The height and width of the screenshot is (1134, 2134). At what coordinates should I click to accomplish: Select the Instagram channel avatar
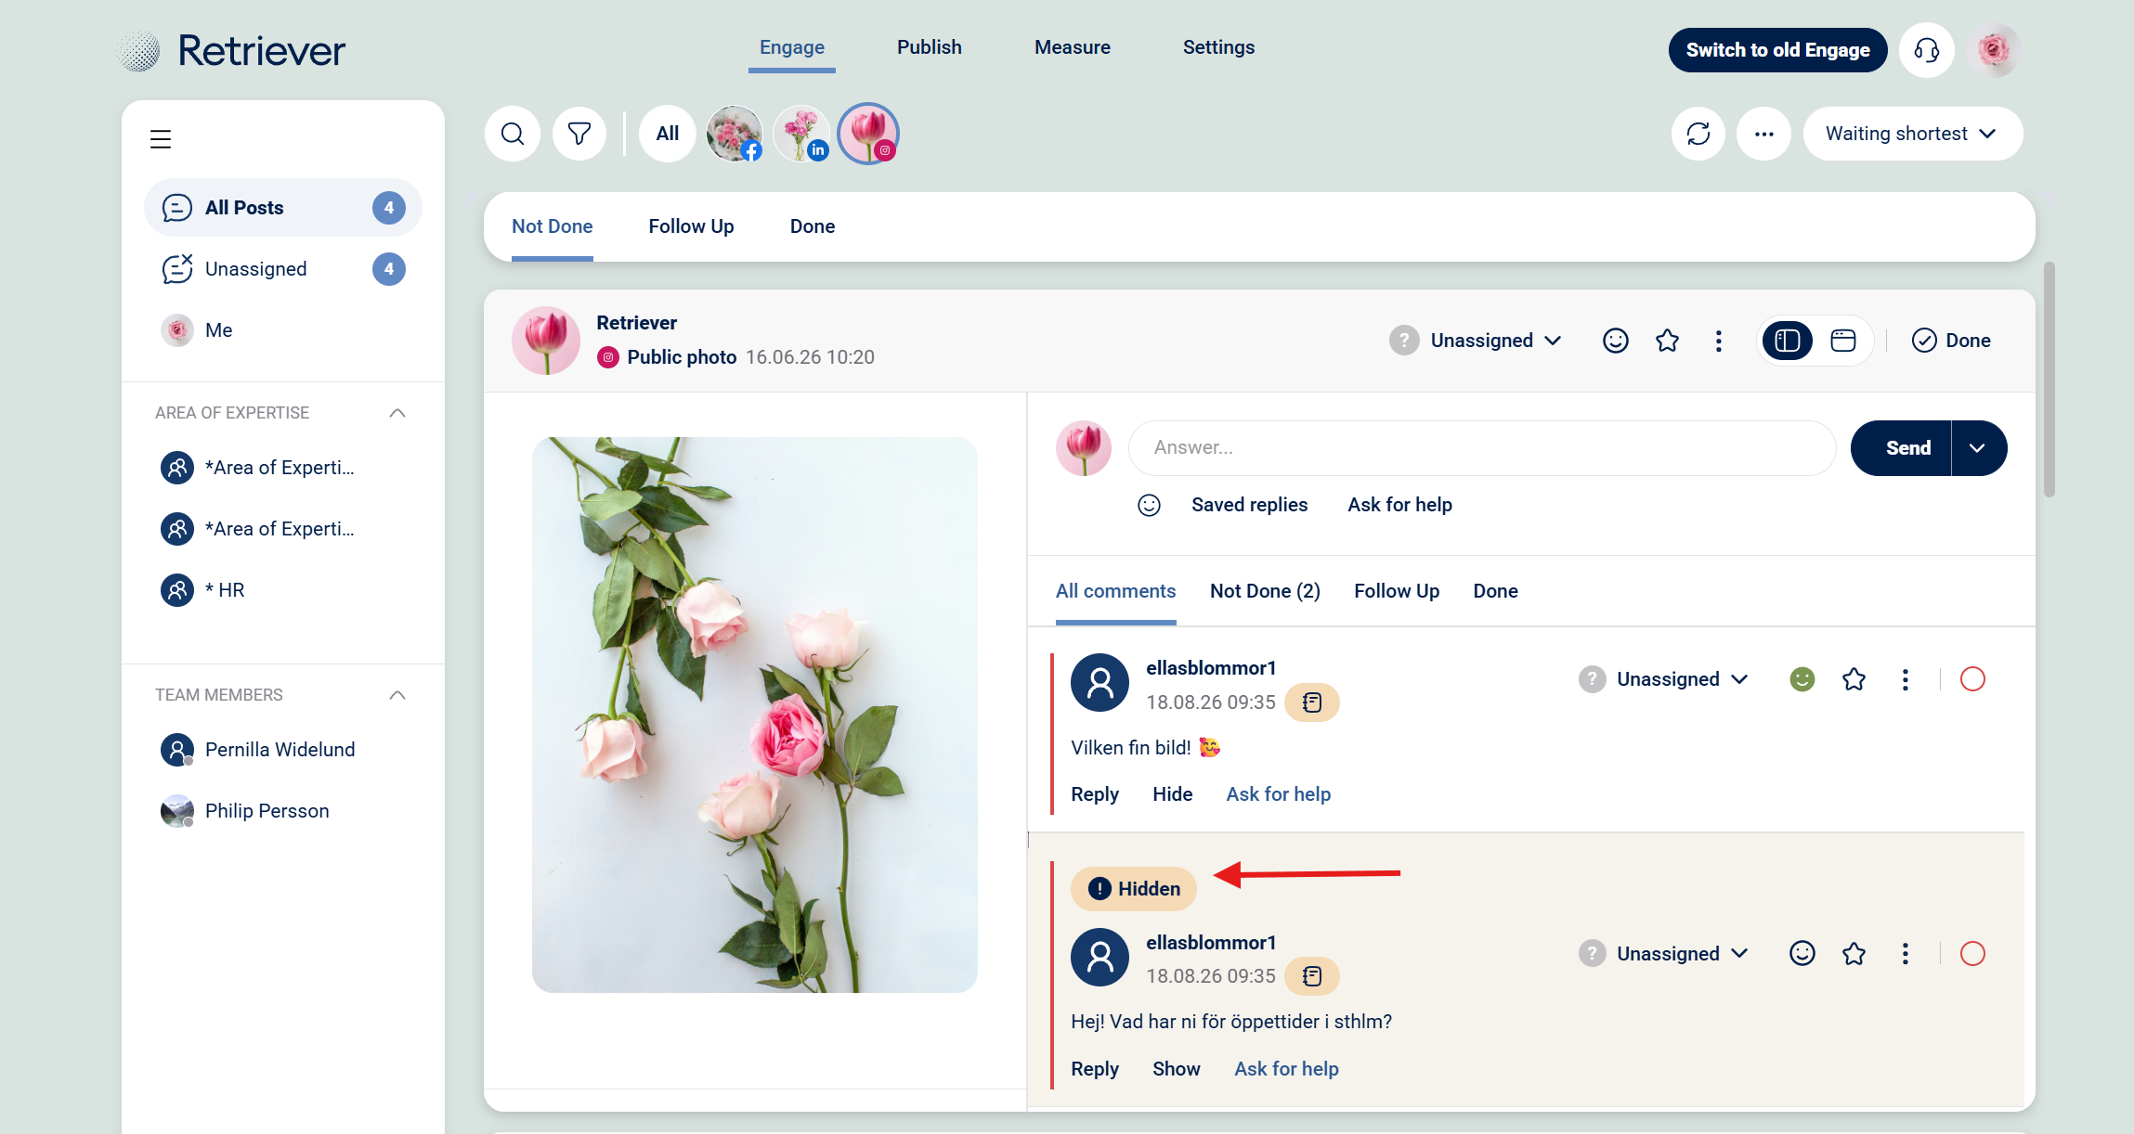pyautogui.click(x=868, y=134)
